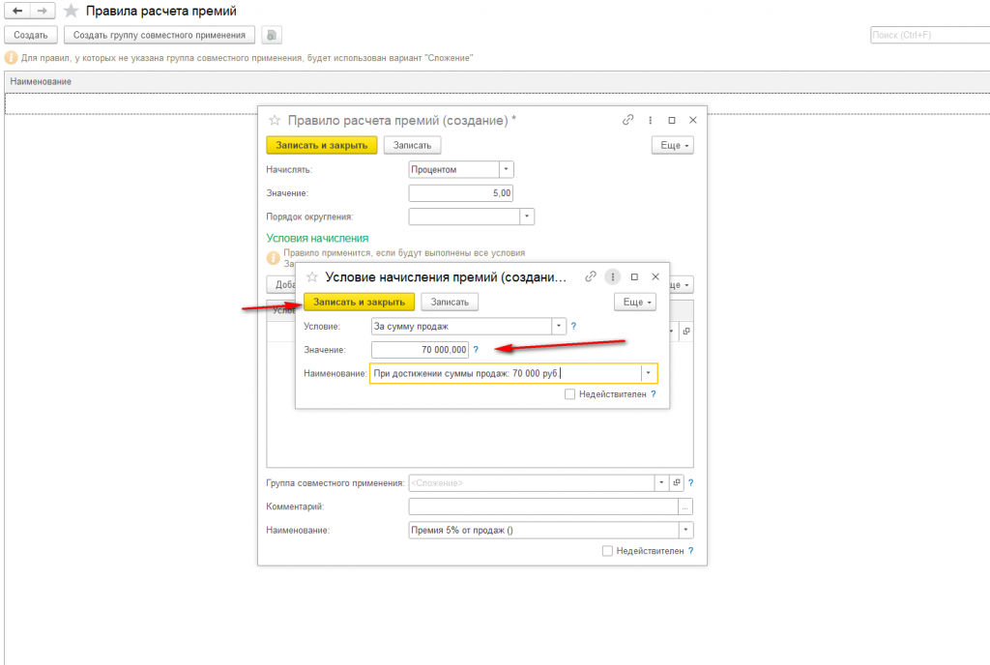Click the open-form icon by Группа совместного применения
990x665 pixels.
(677, 482)
